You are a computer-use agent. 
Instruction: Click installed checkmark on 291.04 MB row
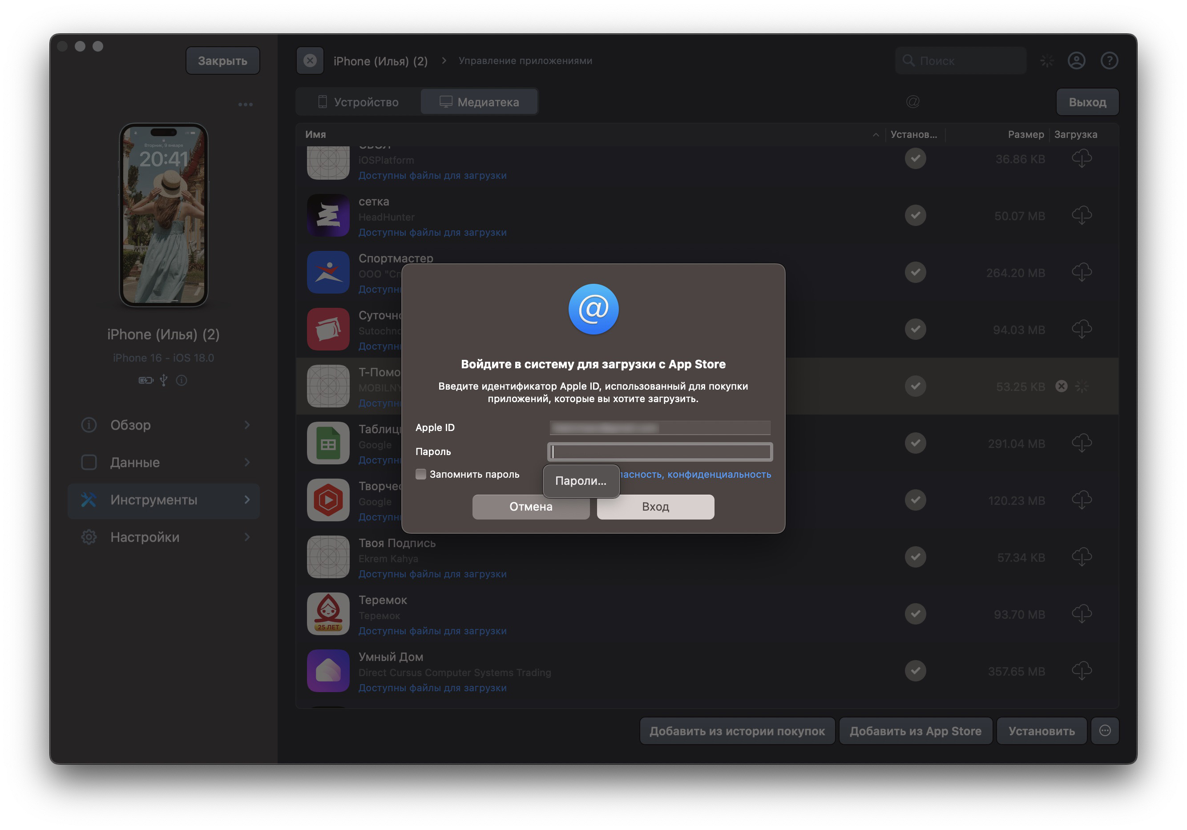(x=915, y=443)
